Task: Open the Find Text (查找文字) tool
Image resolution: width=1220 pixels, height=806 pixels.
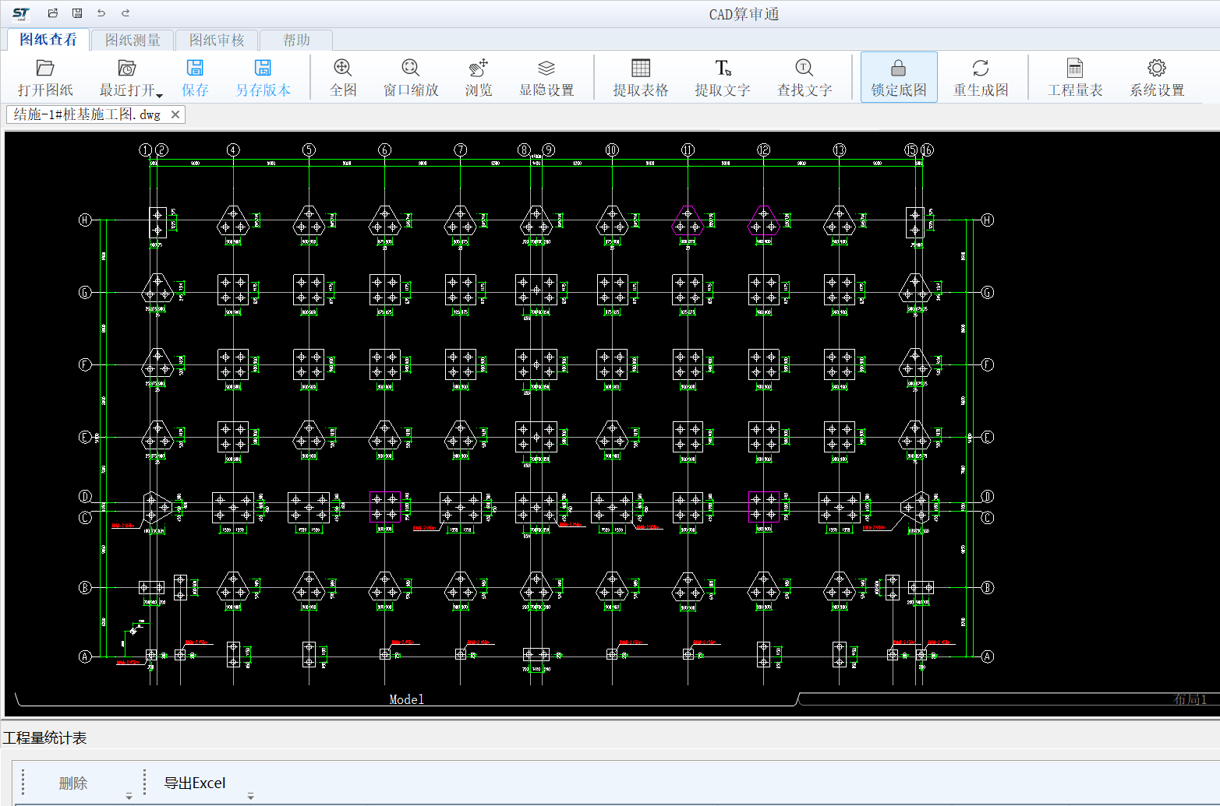Action: tap(804, 69)
